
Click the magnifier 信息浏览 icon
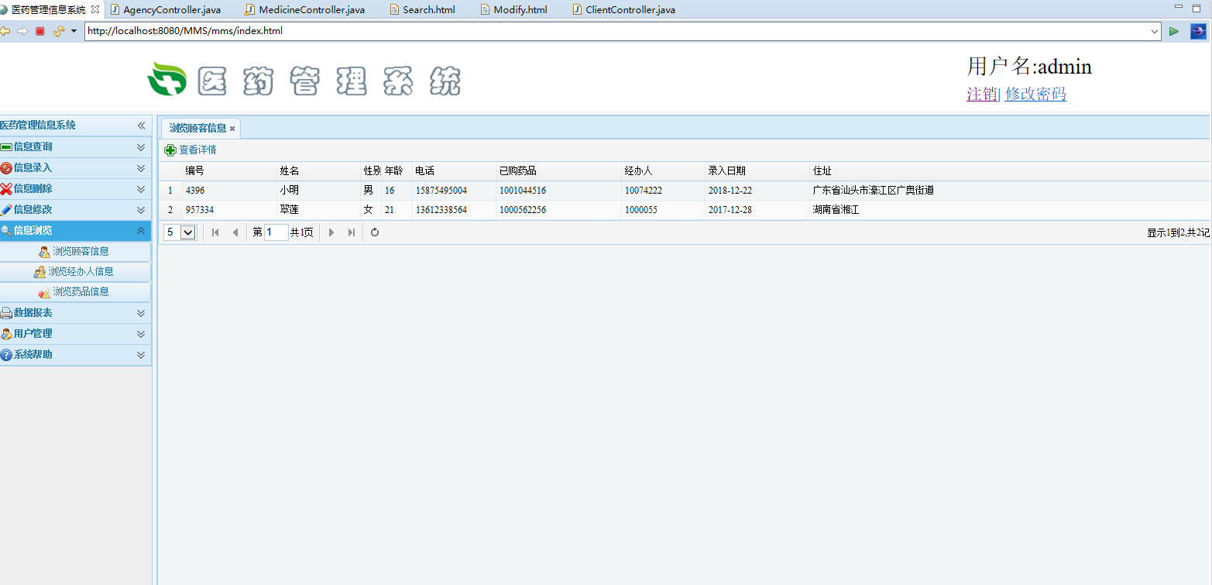(6, 231)
